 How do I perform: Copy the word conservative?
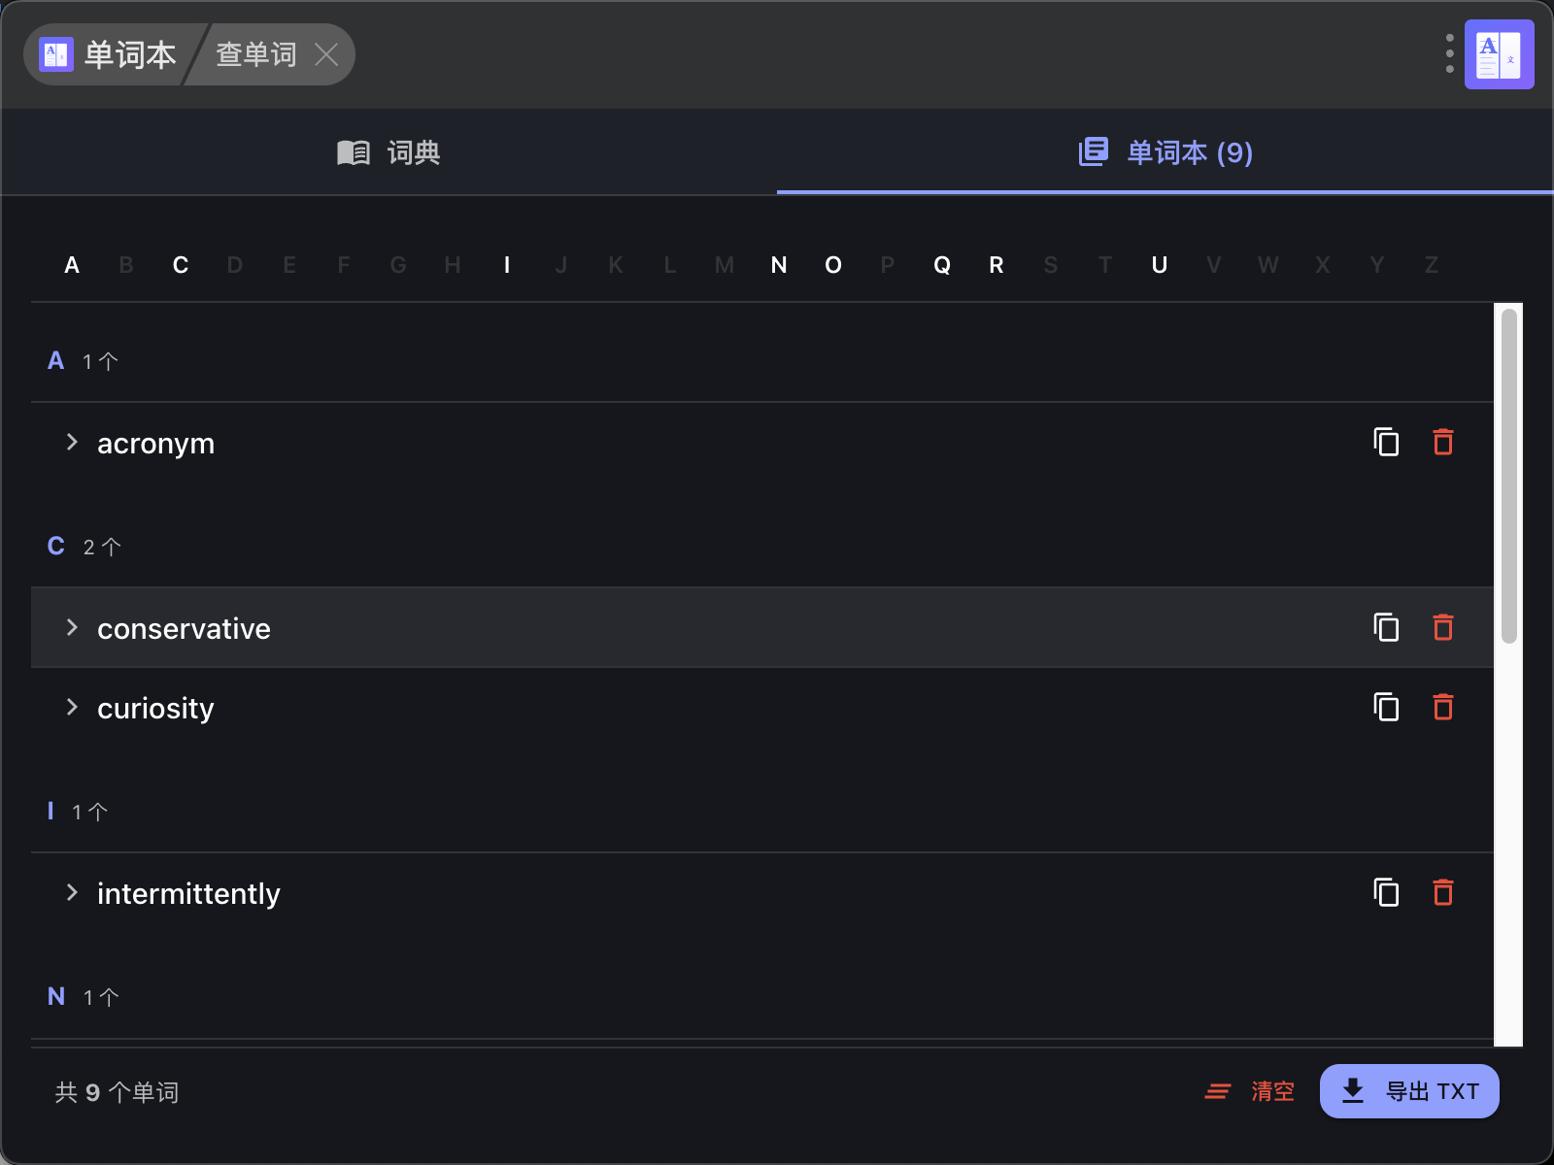(1386, 627)
